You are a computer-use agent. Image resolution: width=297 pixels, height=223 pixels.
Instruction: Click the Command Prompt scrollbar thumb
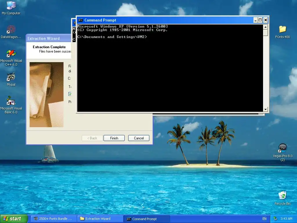(x=266, y=33)
